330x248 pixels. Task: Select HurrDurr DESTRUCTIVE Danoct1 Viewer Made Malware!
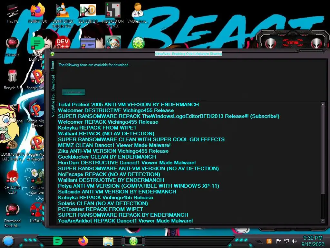[x=127, y=163]
